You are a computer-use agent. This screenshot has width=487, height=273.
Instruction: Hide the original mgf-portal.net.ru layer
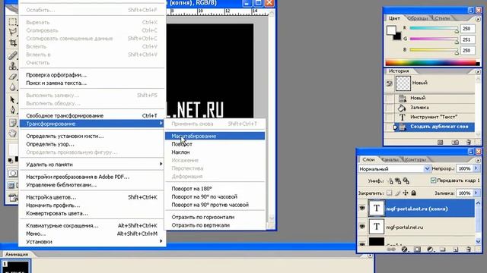(x=362, y=227)
